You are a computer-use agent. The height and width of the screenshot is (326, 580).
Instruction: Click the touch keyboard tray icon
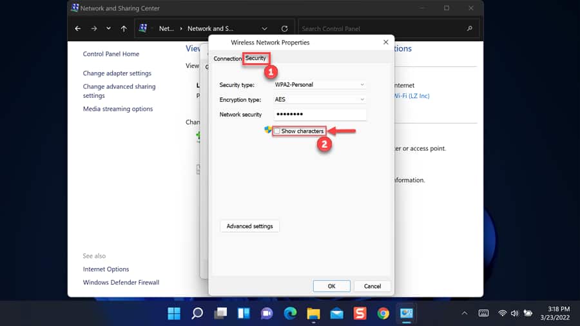point(483,313)
